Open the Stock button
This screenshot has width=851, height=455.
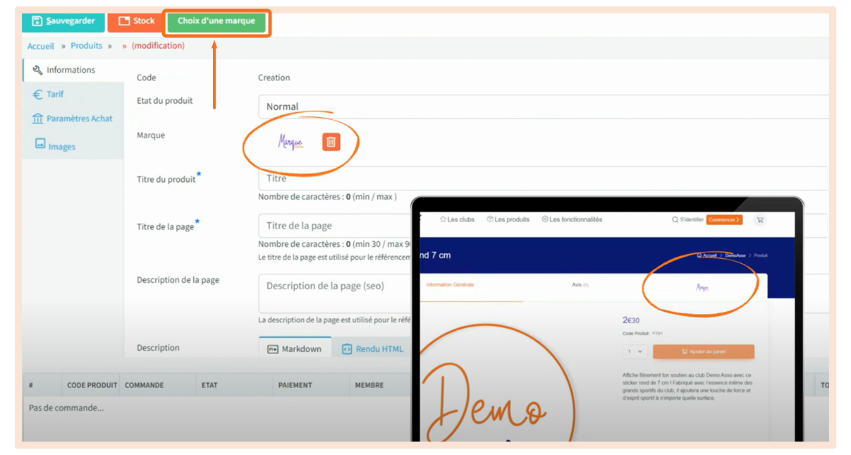point(136,21)
